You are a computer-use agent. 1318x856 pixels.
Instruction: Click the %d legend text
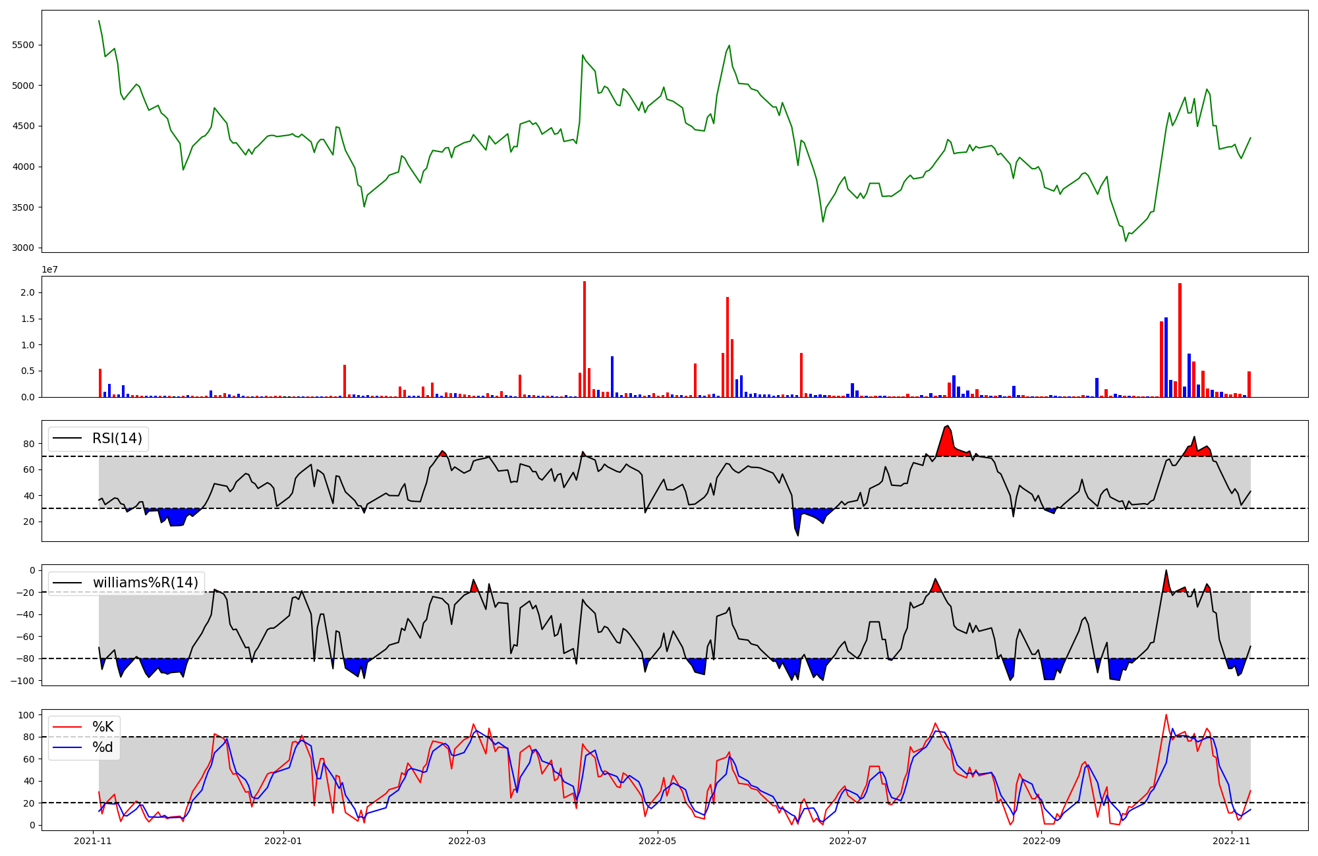click(x=103, y=747)
